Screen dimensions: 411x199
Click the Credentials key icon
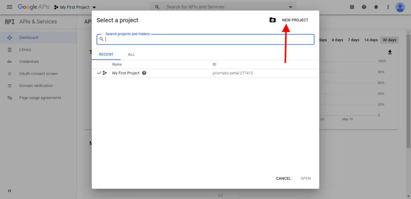(10, 62)
